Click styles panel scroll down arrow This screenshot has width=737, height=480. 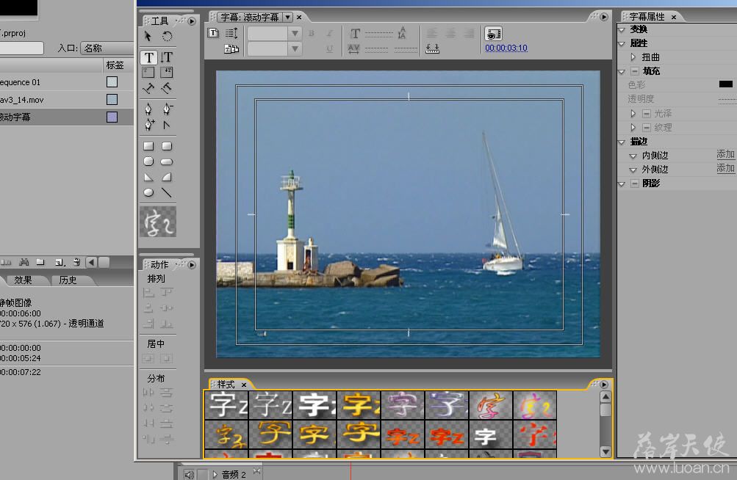pyautogui.click(x=606, y=452)
